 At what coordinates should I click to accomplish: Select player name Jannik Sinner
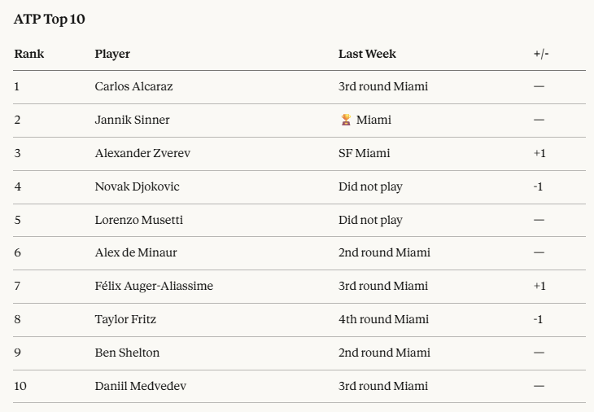[132, 120]
